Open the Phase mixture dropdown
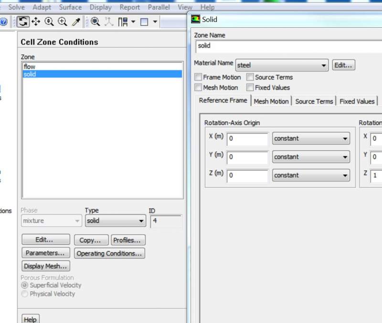Screen dimensions: 382x323 52,221
